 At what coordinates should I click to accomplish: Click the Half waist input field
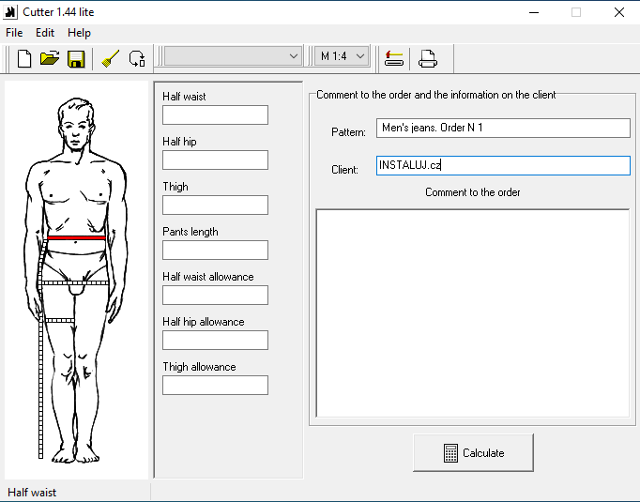tap(215, 115)
